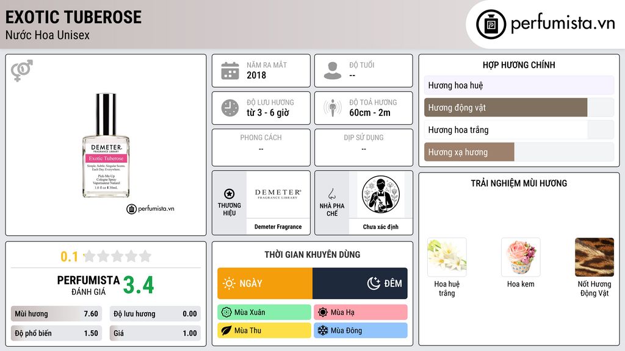Screen dimensions: 625x351
Task: Open the Hoa huệ trắng note image
Action: (447, 257)
